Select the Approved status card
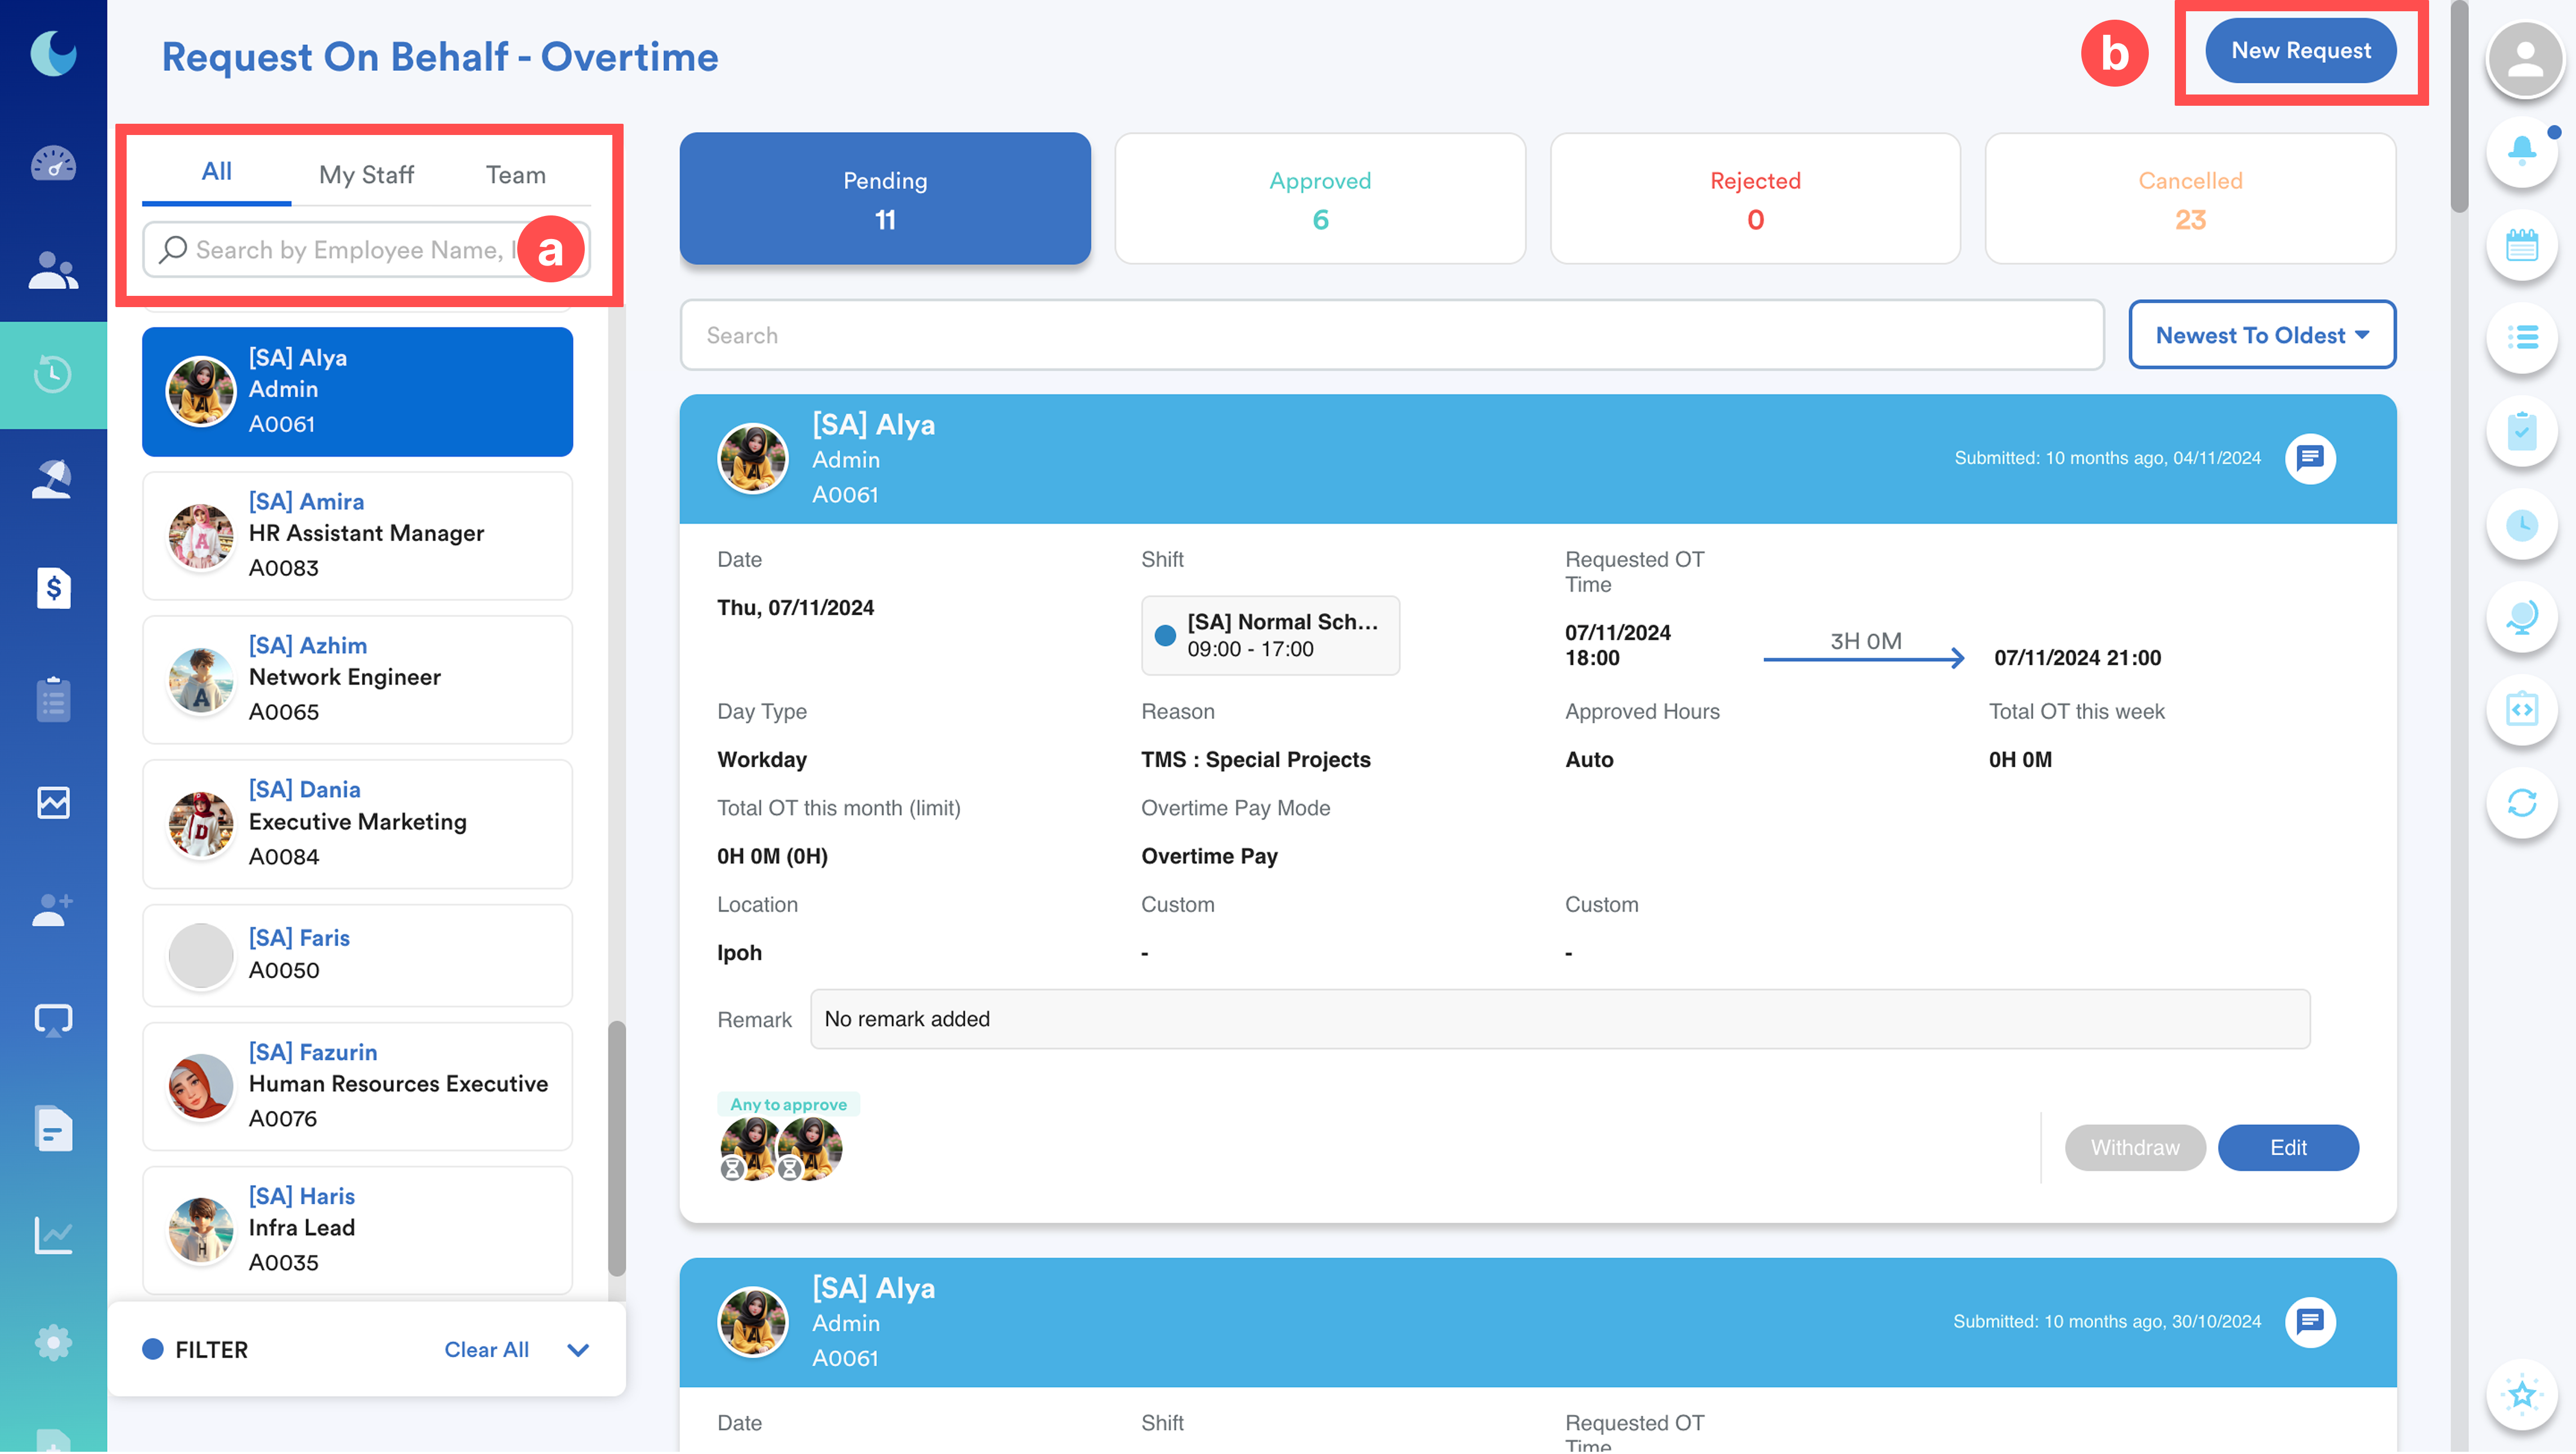 tap(1319, 199)
